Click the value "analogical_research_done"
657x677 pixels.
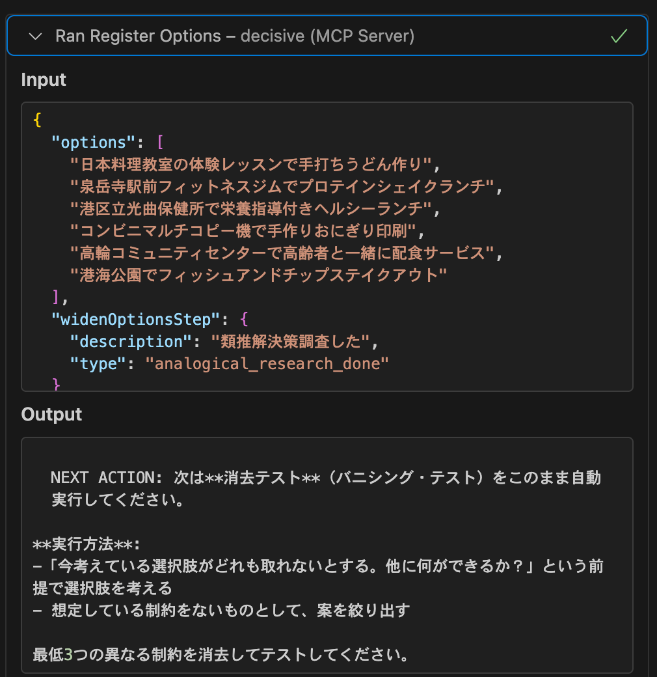(267, 363)
